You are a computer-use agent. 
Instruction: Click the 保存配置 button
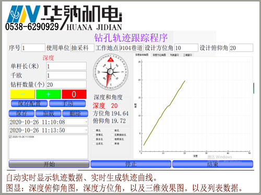coord(29,103)
